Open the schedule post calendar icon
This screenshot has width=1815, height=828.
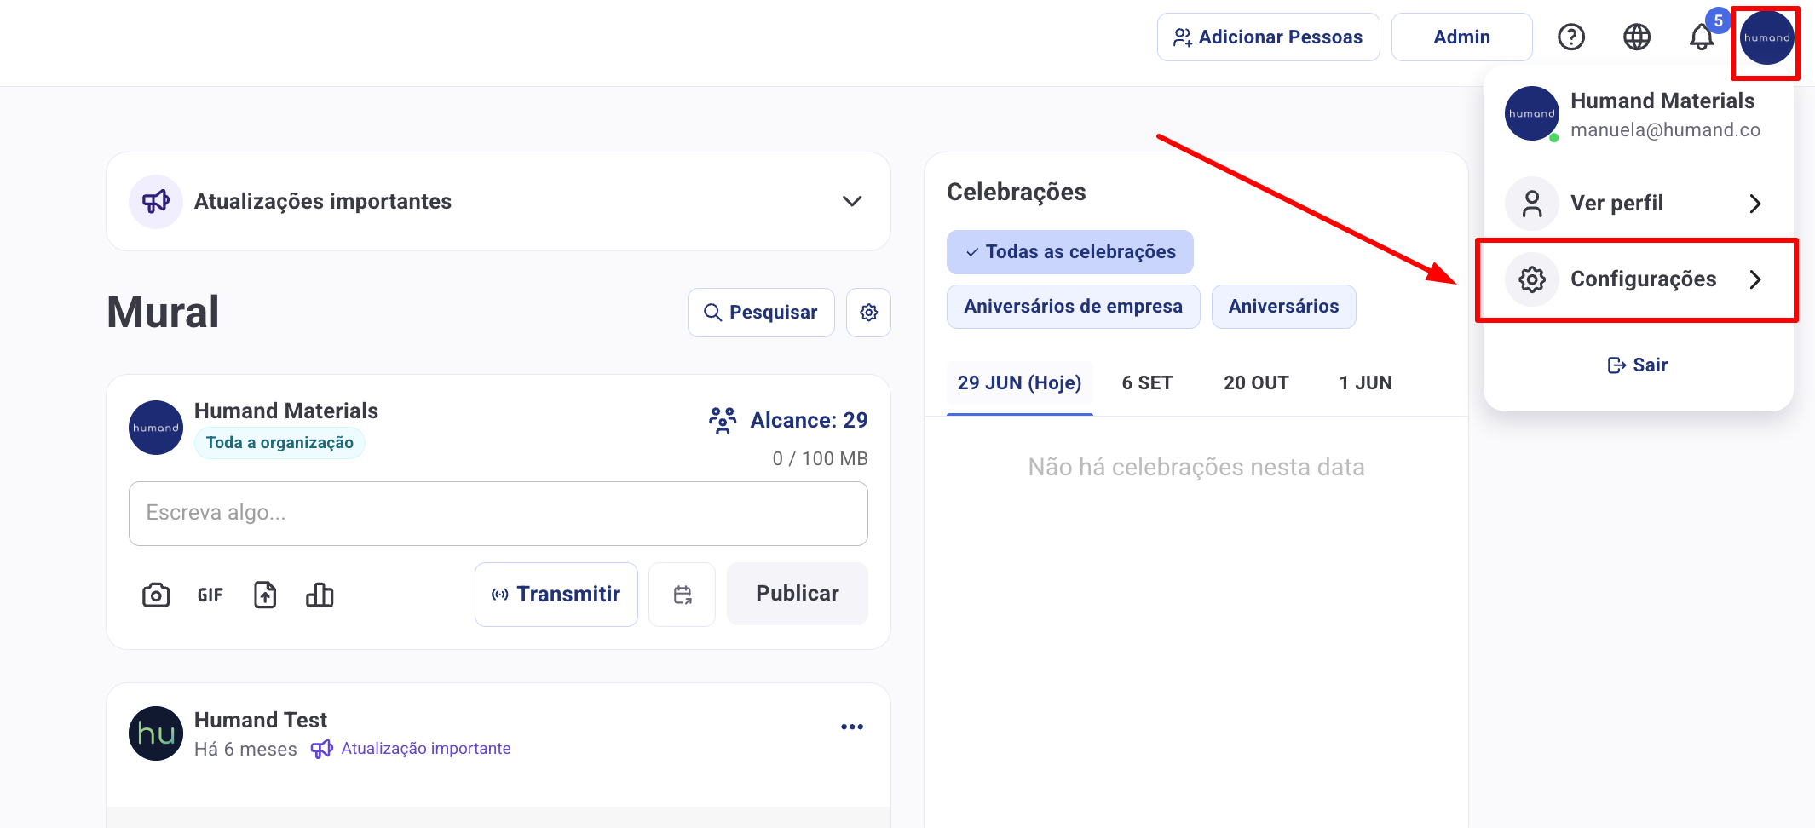[682, 595]
